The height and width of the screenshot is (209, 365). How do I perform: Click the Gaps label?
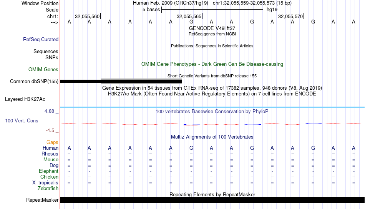tap(52, 142)
